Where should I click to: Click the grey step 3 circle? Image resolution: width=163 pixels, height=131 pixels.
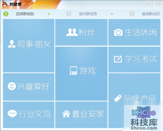132,14
